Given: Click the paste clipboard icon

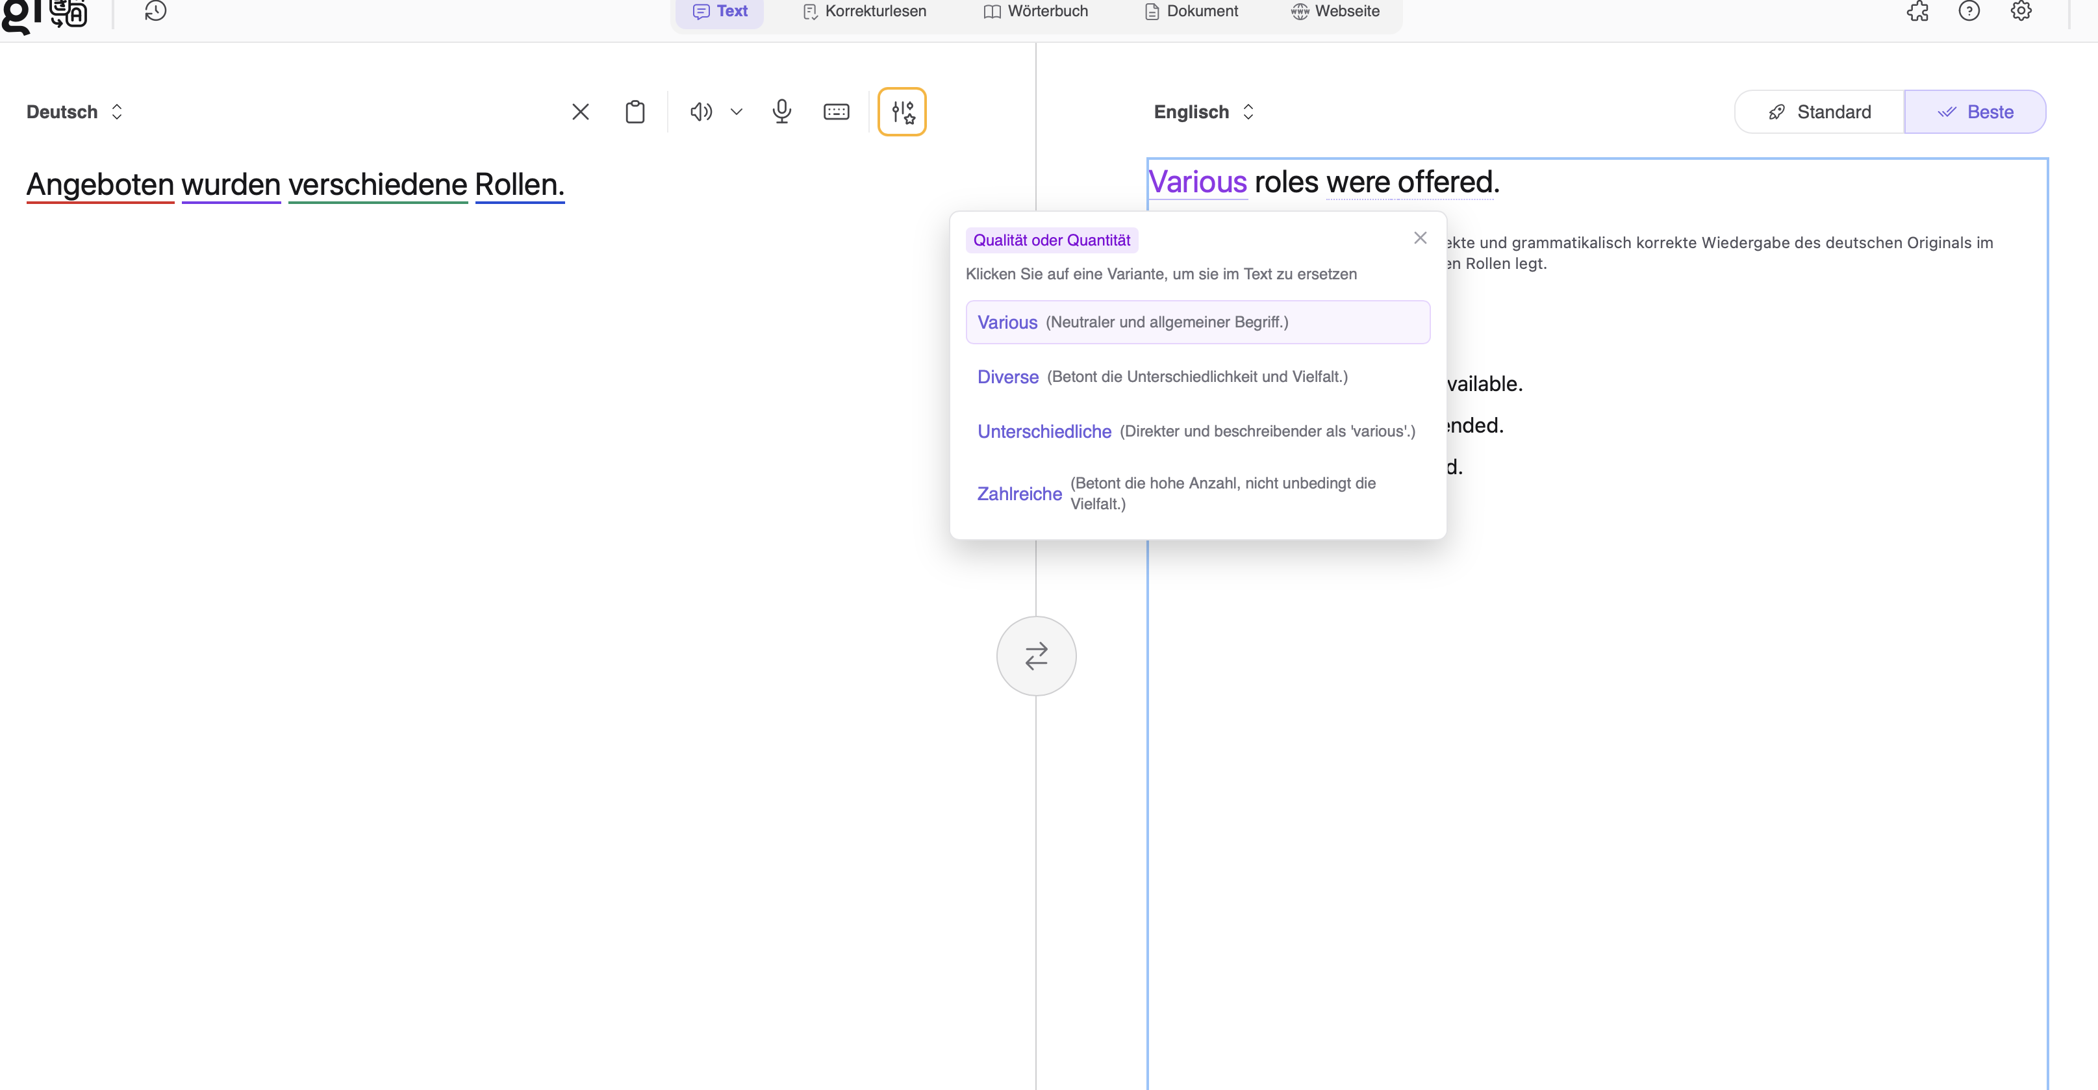Looking at the screenshot, I should click(635, 112).
